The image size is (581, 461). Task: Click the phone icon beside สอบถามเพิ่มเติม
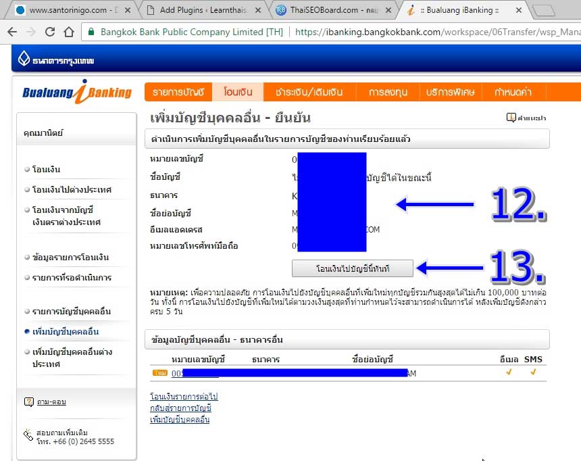[x=28, y=435]
